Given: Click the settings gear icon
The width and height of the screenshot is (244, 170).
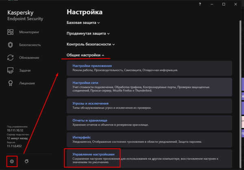Looking at the screenshot, I should click(12, 161).
